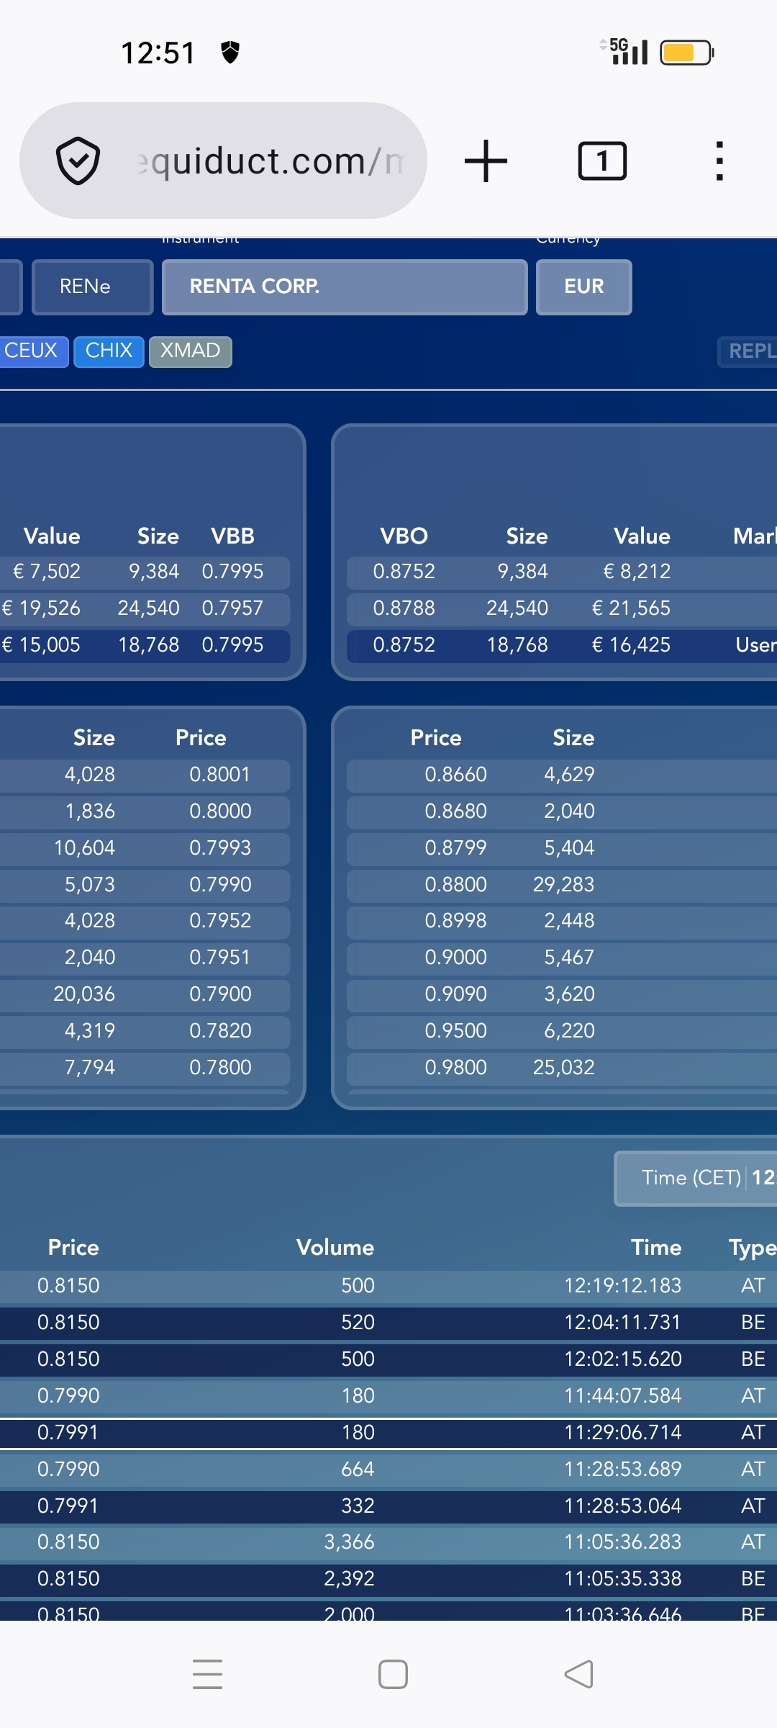
Task: Toggle the CEUX venue filter
Action: click(32, 351)
